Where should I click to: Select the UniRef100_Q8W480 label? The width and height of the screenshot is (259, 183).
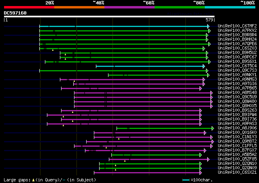[x=237, y=102]
